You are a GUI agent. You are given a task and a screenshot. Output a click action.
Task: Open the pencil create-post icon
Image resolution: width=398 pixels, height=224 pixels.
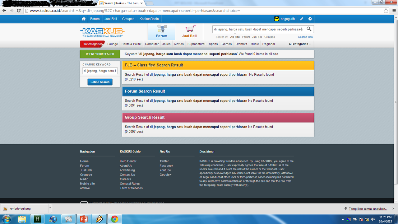point(302,19)
